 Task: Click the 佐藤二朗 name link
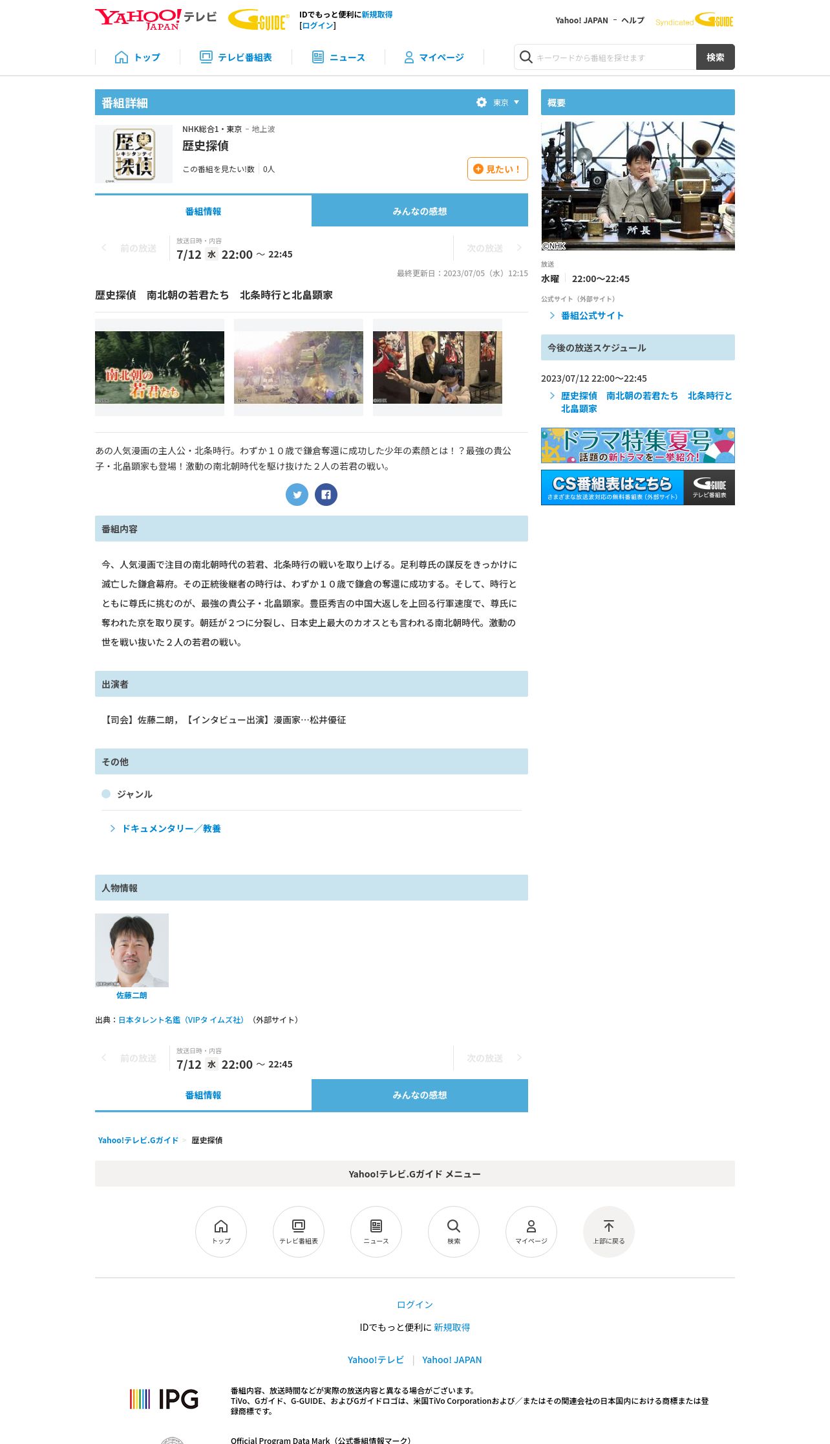tap(132, 996)
